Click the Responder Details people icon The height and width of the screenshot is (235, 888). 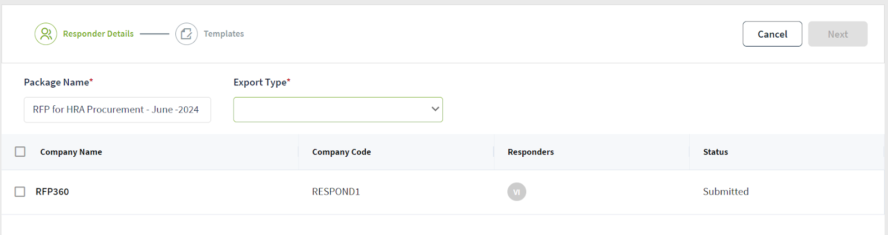(46, 34)
